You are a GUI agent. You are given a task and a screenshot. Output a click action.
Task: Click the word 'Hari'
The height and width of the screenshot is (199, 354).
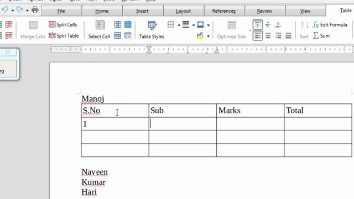click(89, 192)
